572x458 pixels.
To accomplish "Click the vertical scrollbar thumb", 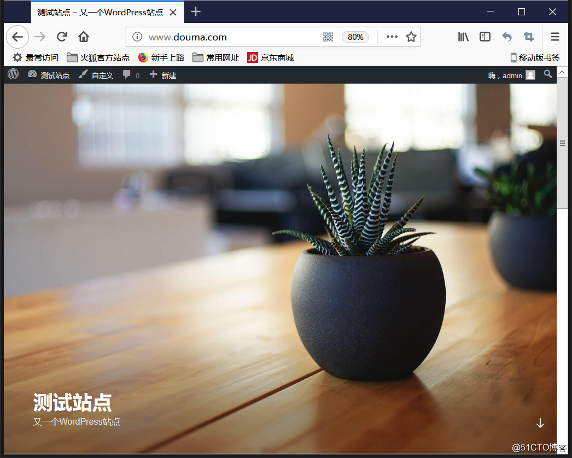I will coord(562,143).
